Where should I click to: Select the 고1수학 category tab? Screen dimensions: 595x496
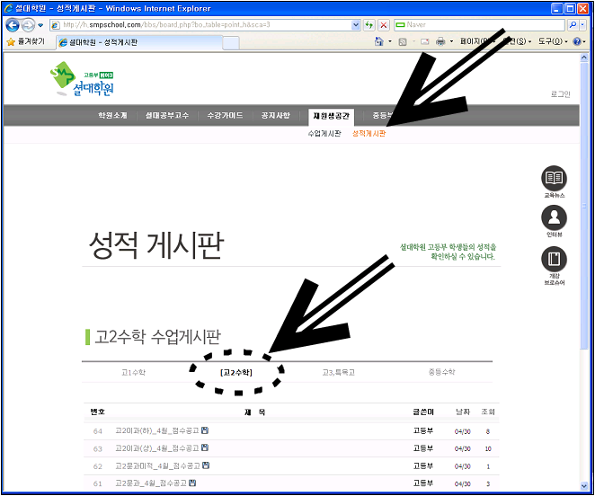point(133,372)
